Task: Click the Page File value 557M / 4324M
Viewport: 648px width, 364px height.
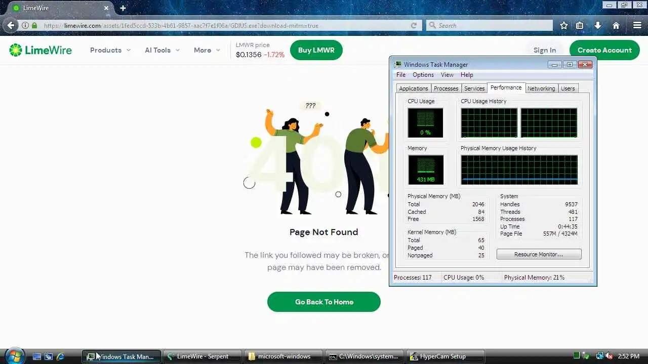Action: point(560,234)
